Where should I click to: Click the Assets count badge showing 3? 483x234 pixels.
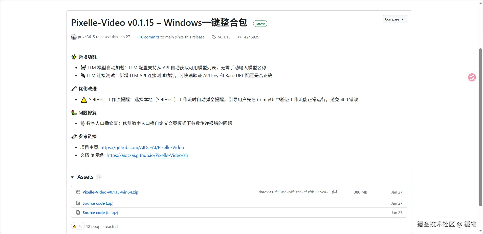tap(99, 177)
